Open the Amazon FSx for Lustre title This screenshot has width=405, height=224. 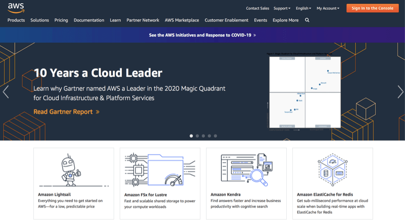[x=145, y=195]
